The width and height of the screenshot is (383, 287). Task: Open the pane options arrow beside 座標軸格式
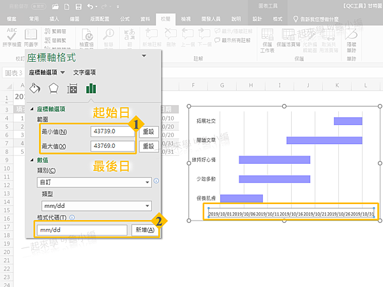coord(144,56)
